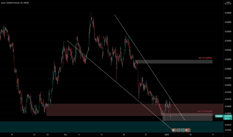Click the 0.84150 price scale label
233x137 pixels.
pyautogui.click(x=228, y=99)
